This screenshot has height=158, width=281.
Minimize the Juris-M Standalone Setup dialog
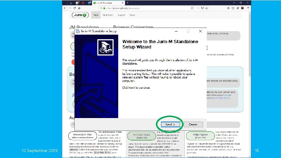pos(176,31)
